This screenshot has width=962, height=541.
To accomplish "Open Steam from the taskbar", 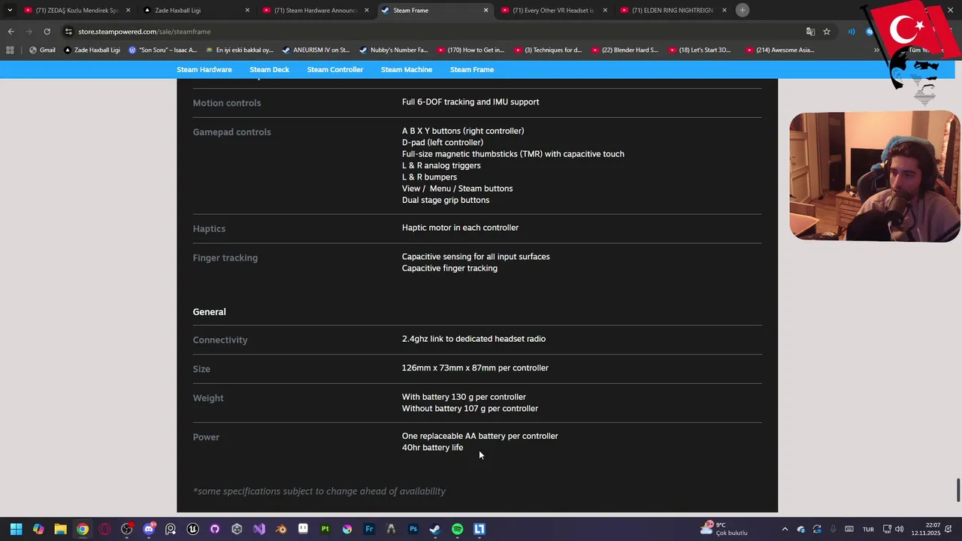I will (x=435, y=529).
